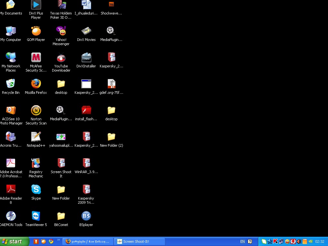Select the New Folder (2) folder
328x246 pixels.
[111, 140]
